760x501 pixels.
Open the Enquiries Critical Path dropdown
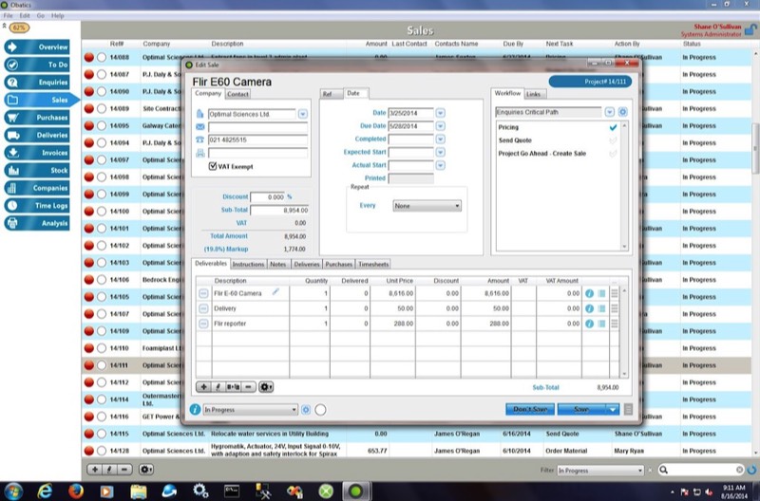pyautogui.click(x=609, y=112)
